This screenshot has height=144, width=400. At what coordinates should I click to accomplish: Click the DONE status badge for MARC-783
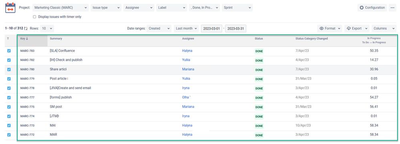tap(259, 51)
